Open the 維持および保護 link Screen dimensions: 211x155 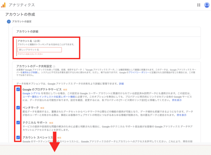pos(30,72)
